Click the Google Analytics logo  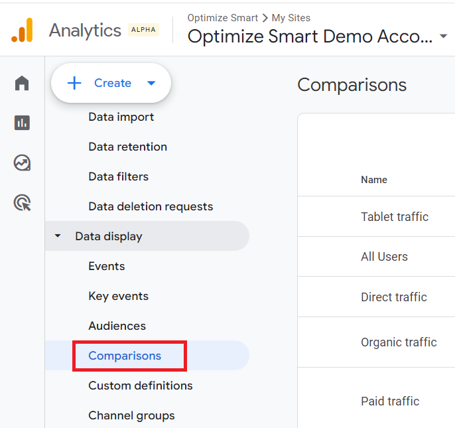[22, 30]
